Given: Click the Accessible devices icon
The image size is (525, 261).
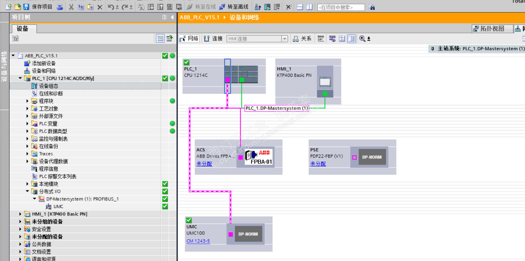Looking at the screenshot, I should [x=258, y=7].
